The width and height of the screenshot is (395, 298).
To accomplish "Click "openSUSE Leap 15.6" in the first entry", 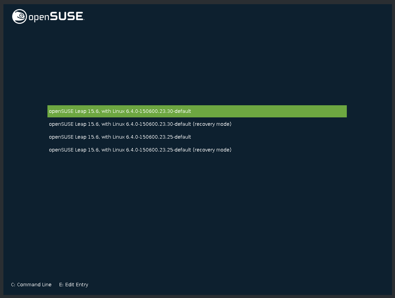I will 74,111.
